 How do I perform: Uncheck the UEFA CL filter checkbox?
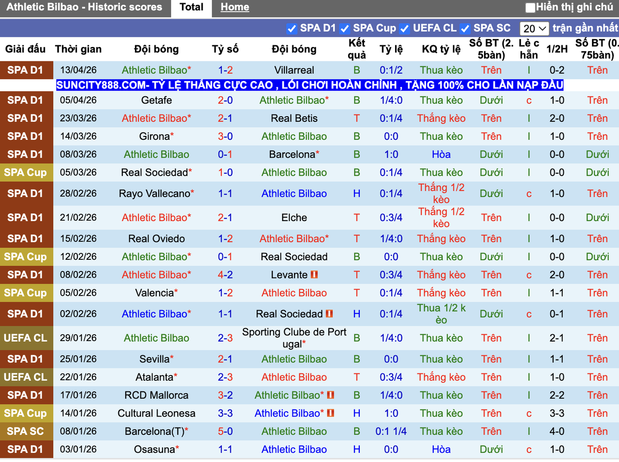coord(405,29)
